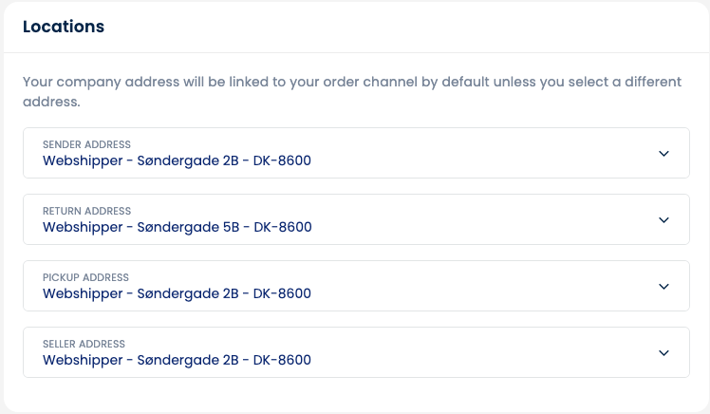Click empty card area below Seller Address
The image size is (710, 414).
coord(356,394)
